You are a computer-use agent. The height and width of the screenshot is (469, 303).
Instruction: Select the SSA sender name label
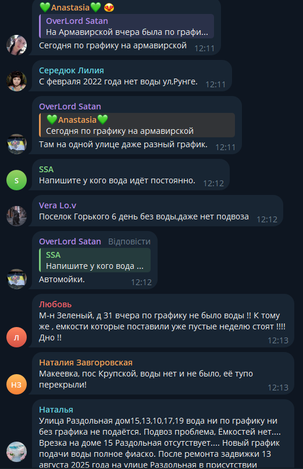point(46,169)
